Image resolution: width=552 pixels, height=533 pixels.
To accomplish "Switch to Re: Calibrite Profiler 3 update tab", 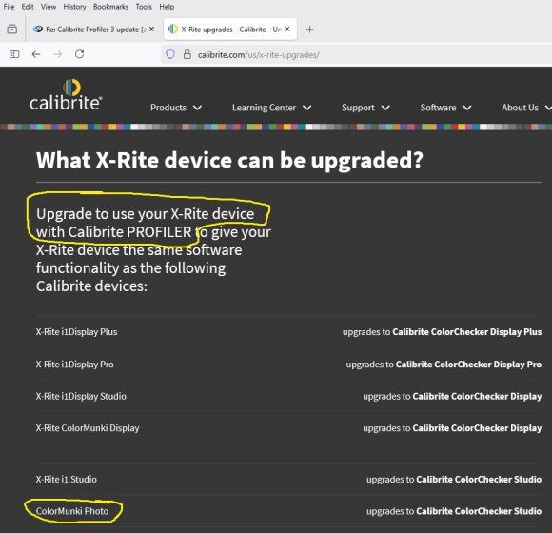I will pyautogui.click(x=93, y=30).
